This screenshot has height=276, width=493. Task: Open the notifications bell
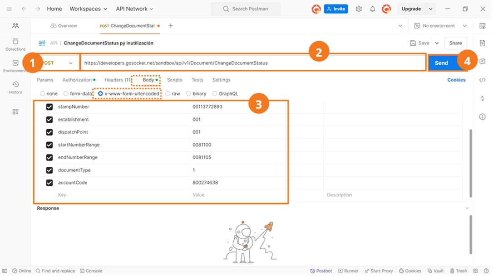[x=372, y=9]
